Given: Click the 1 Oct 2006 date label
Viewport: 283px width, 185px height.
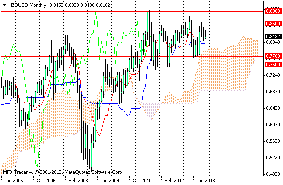Looking at the screenshot, I should point(44,180).
